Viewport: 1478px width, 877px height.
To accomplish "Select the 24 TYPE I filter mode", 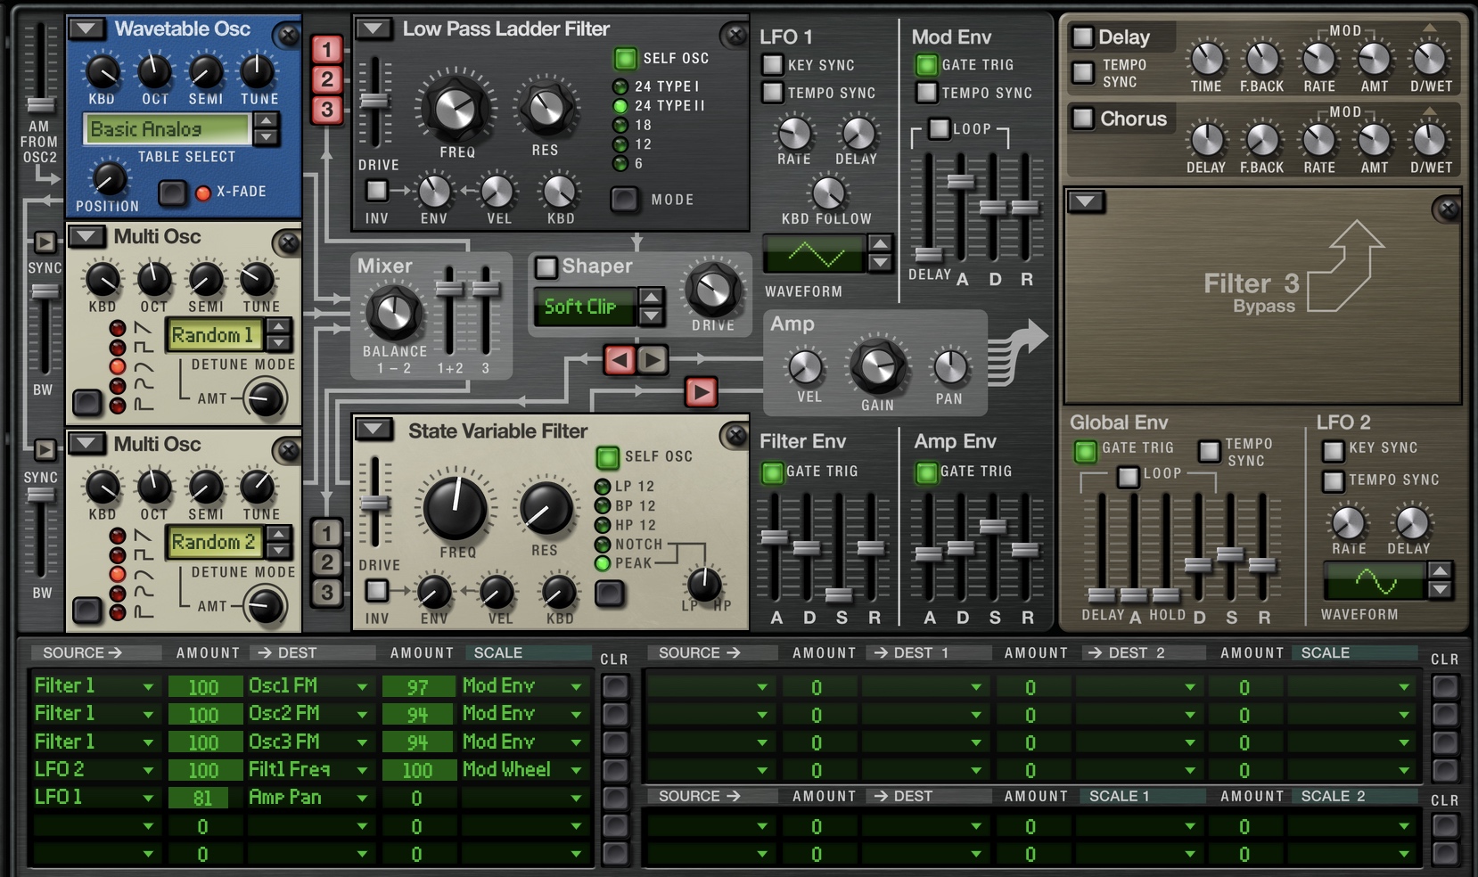I will (620, 86).
